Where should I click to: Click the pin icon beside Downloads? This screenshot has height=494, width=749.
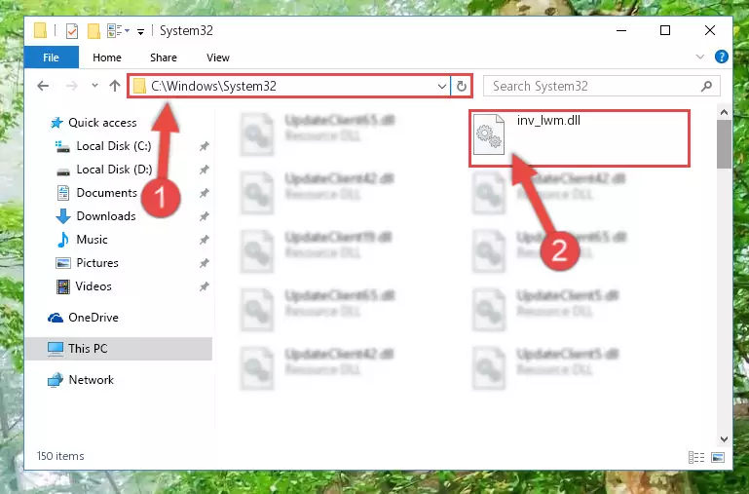point(204,216)
